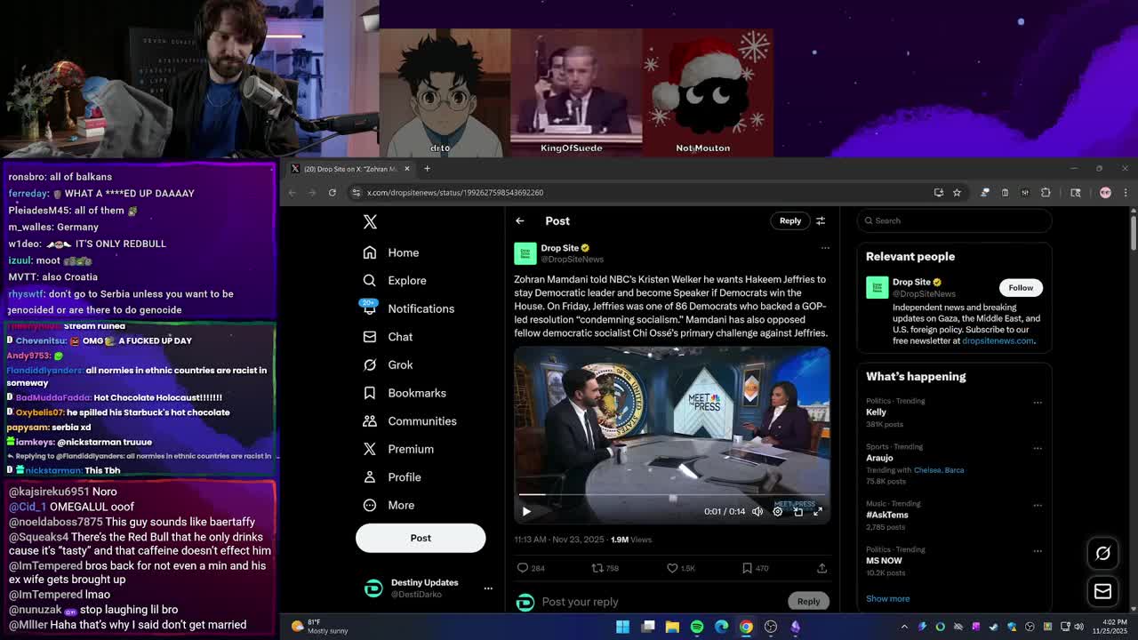
Task: Go to Notifications in sidebar
Action: [421, 308]
